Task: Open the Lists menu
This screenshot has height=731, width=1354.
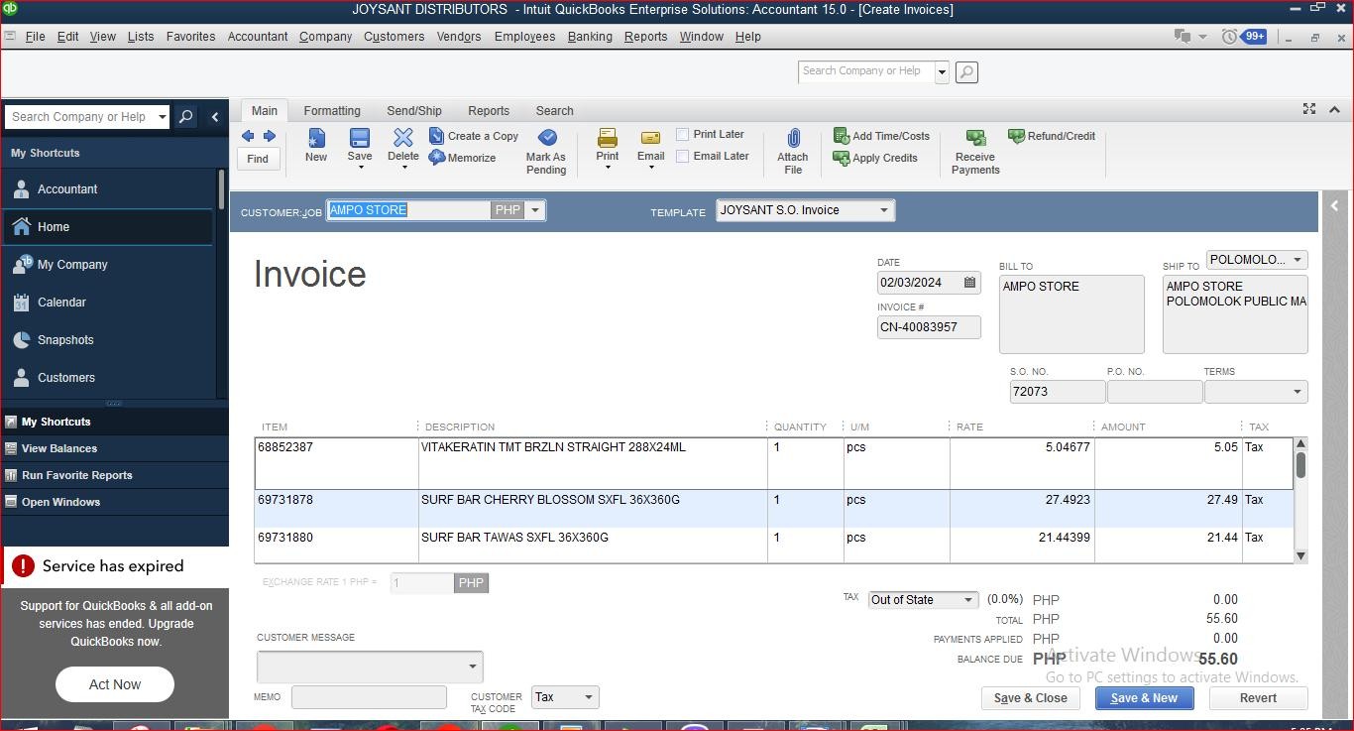Action: point(141,37)
